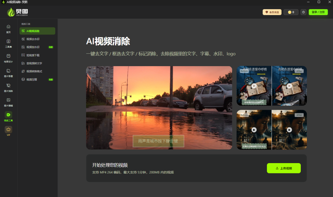Screen dimensions: 333x197
Task: Select 视频加水印 in the tool list
Action: pos(37,47)
